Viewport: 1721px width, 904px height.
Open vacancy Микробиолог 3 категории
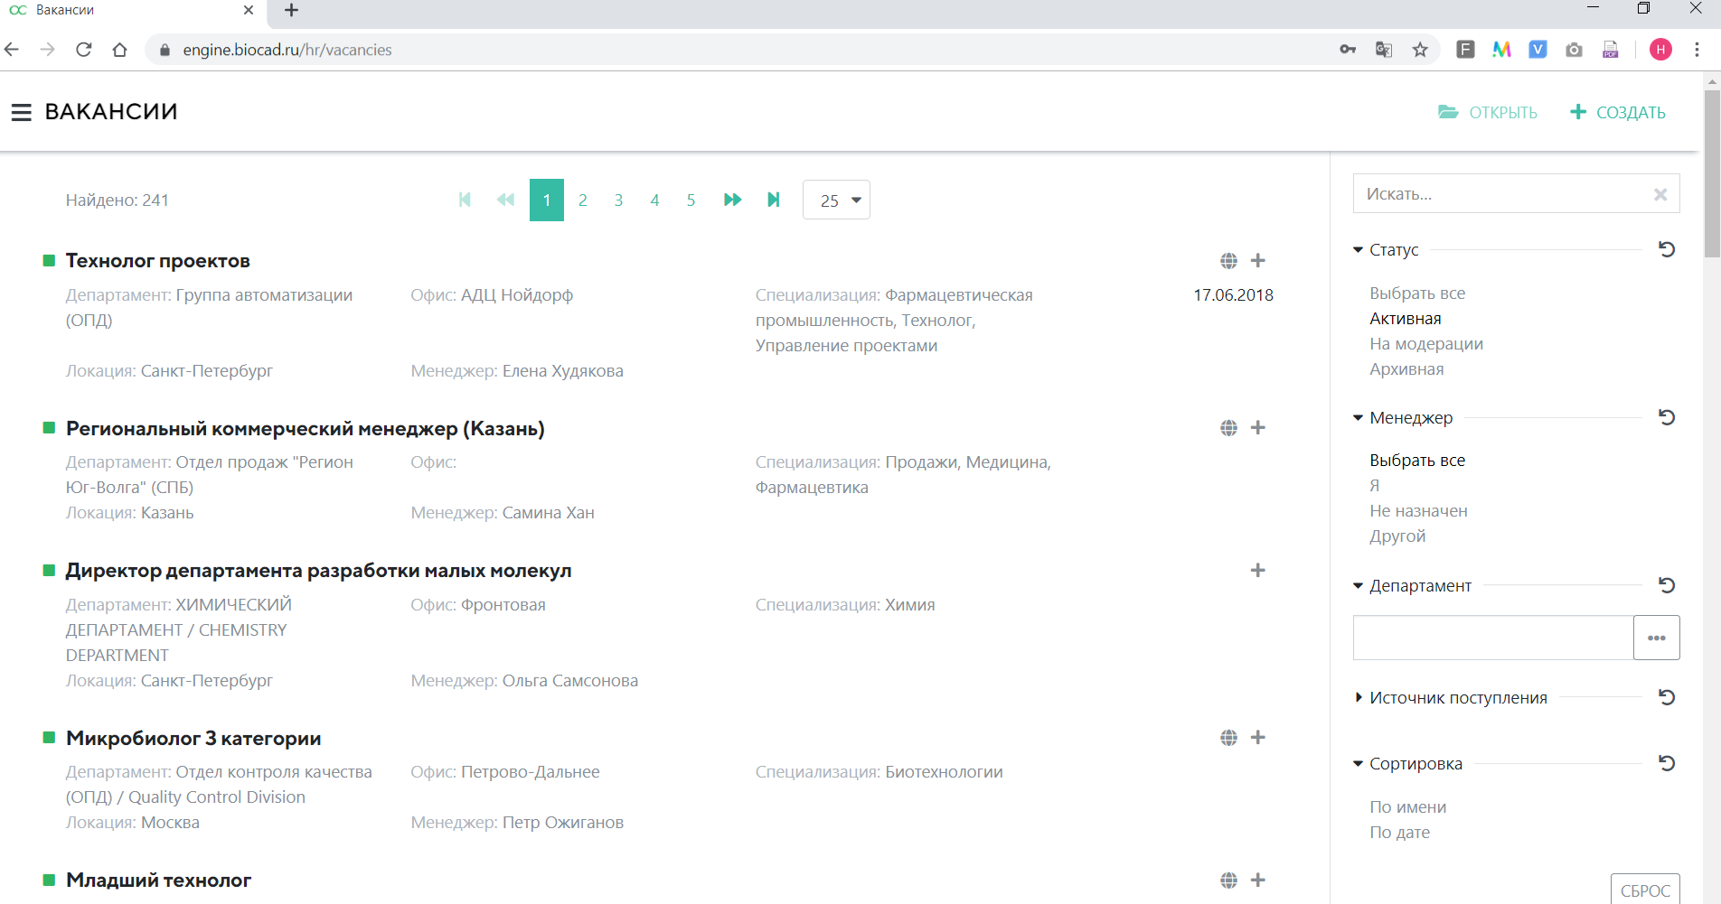193,739
